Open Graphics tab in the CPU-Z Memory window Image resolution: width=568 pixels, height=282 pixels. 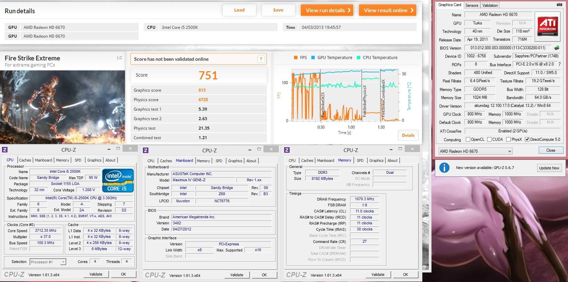(x=376, y=161)
